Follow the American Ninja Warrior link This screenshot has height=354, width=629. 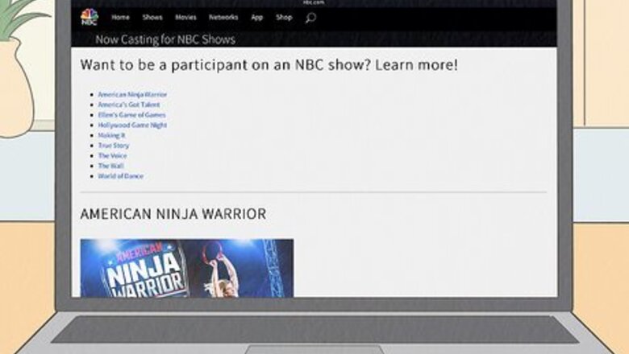click(132, 94)
